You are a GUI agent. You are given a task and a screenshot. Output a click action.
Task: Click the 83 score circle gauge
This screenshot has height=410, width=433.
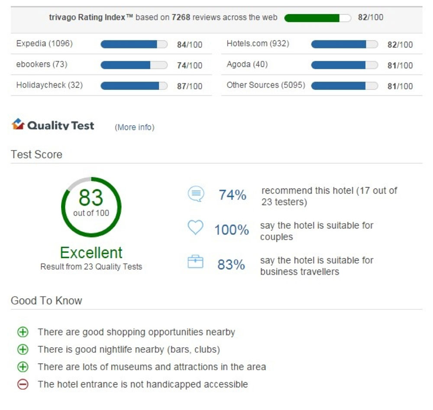[x=91, y=207]
